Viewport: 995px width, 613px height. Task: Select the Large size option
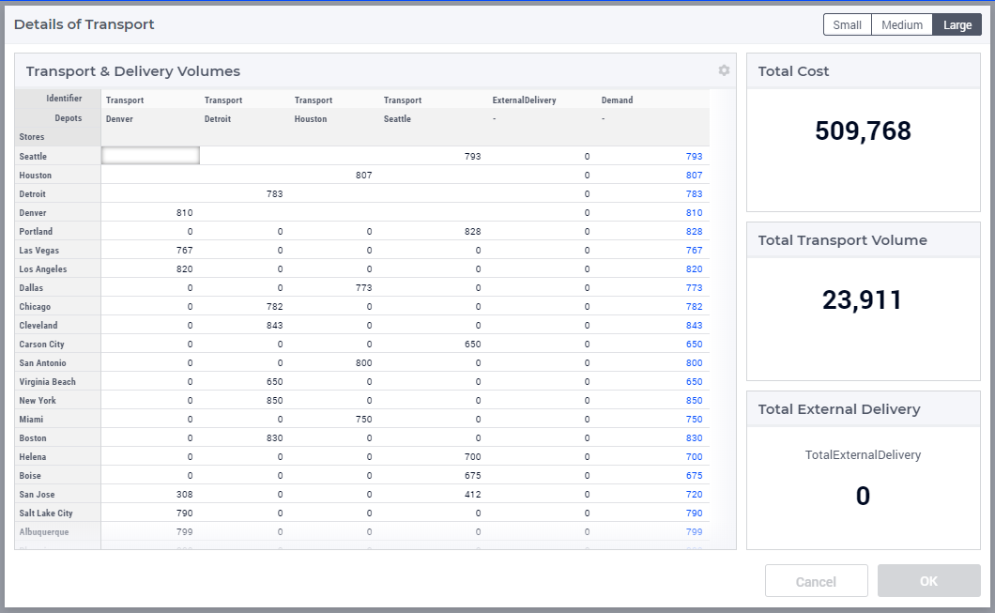tap(957, 24)
